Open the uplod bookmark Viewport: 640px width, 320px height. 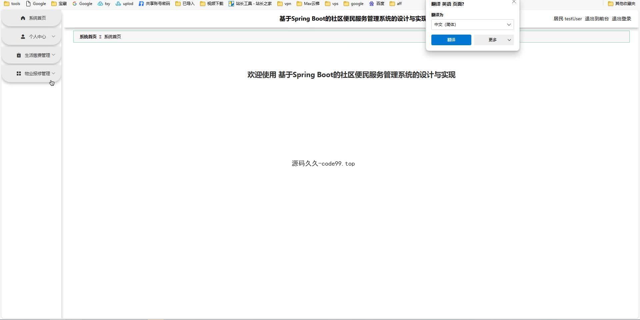(x=124, y=4)
